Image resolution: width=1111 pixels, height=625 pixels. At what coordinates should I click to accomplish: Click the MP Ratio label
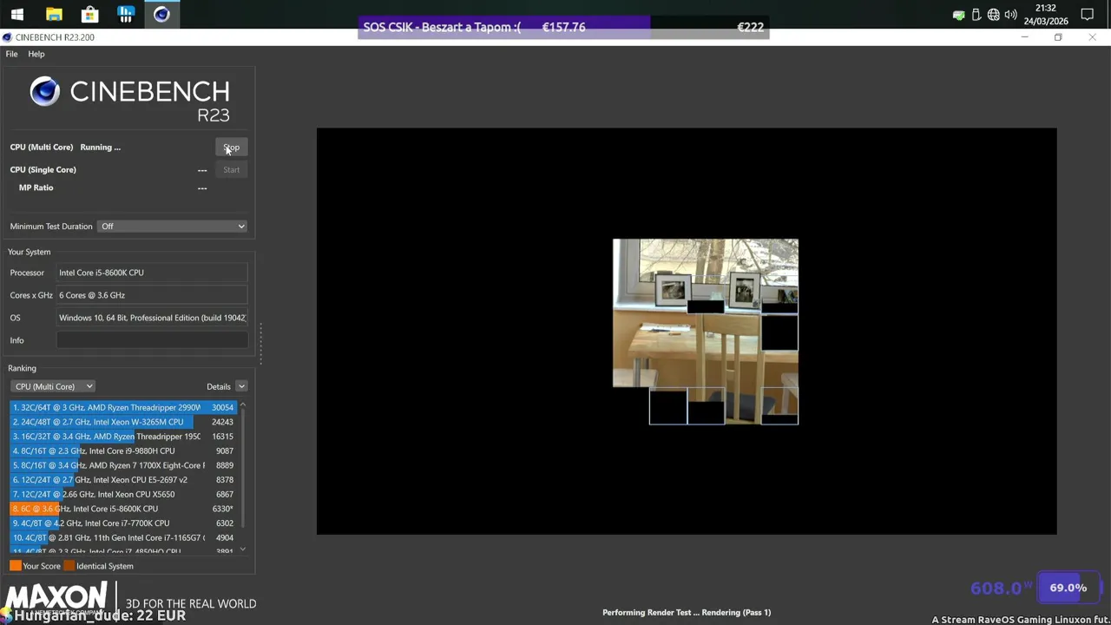coord(36,187)
